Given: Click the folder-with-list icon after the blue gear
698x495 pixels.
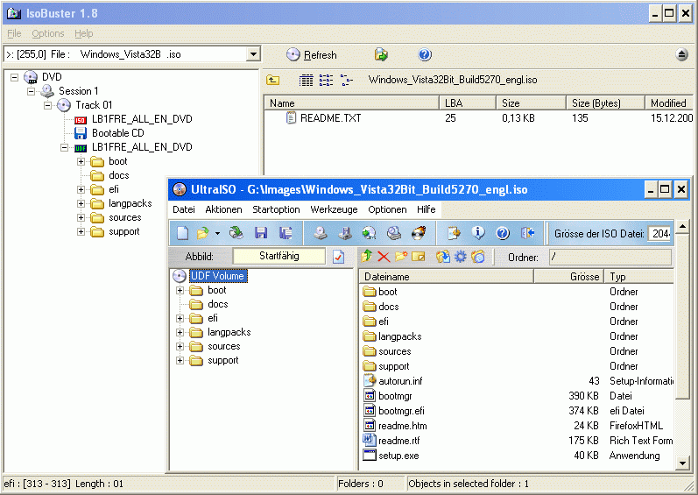Looking at the screenshot, I should [x=477, y=257].
